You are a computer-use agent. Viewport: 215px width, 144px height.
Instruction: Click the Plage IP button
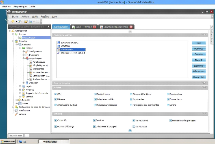pos(199,60)
